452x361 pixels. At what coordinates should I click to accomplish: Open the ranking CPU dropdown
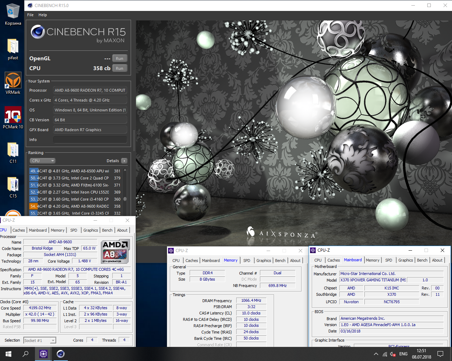42,161
